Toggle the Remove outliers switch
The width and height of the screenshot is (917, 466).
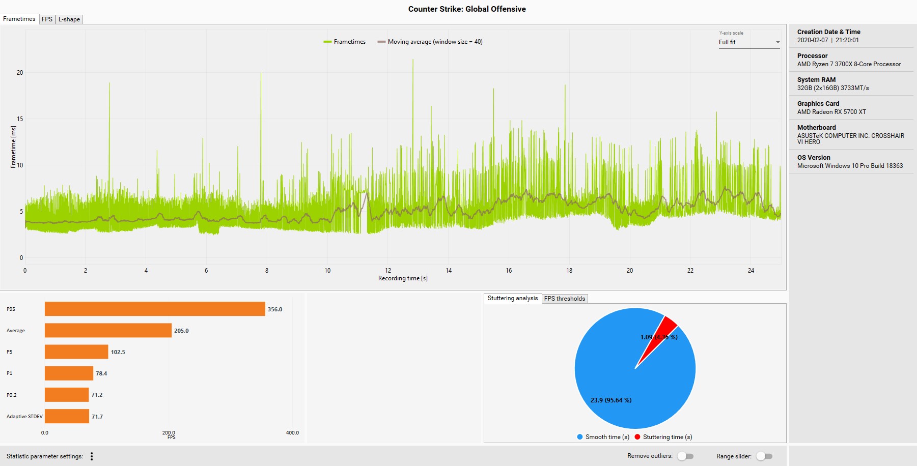[685, 456]
